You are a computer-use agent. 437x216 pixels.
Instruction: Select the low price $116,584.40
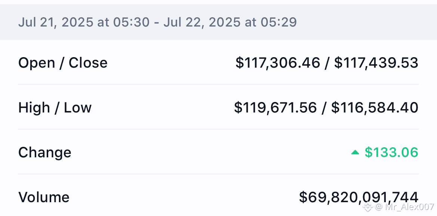(375, 108)
